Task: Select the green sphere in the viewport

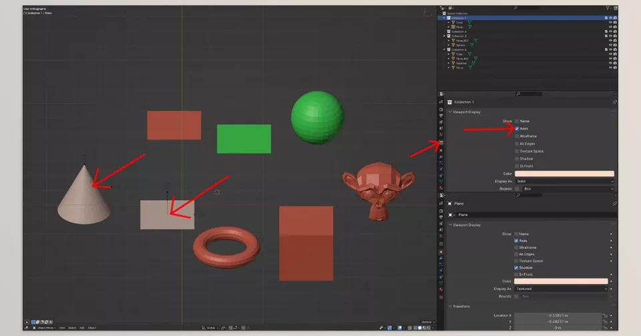Action: pyautogui.click(x=317, y=118)
